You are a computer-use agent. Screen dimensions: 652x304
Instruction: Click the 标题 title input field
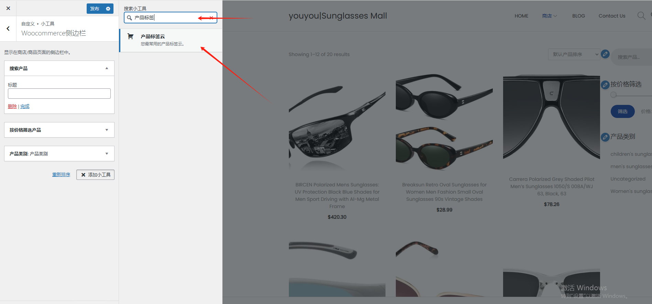[59, 94]
